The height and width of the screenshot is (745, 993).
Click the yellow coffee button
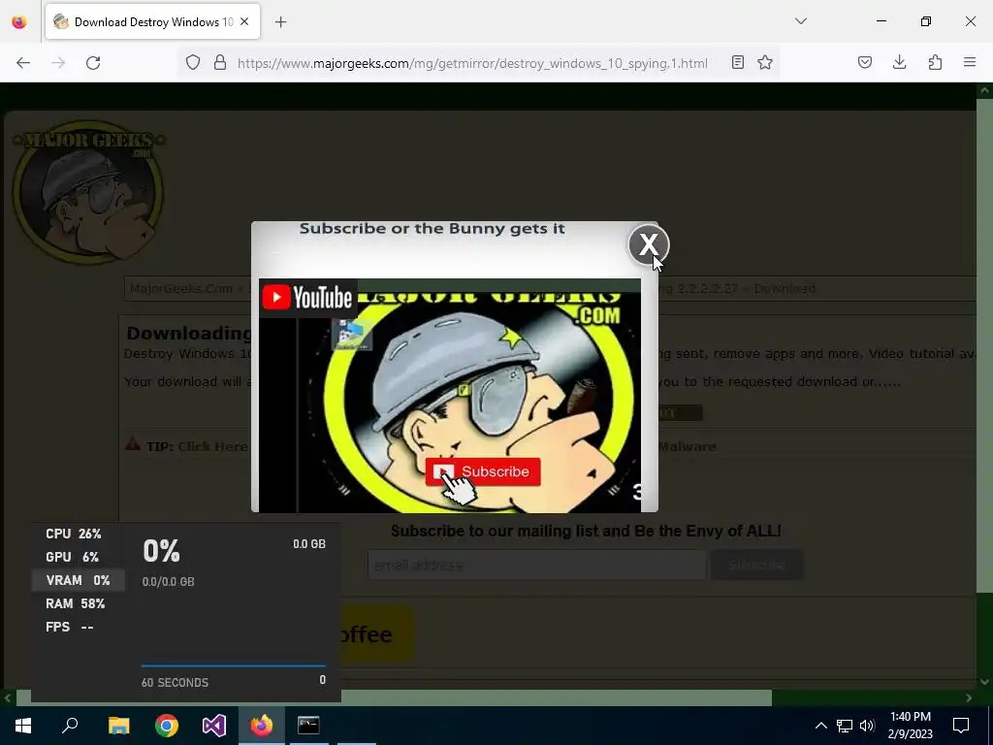377,633
